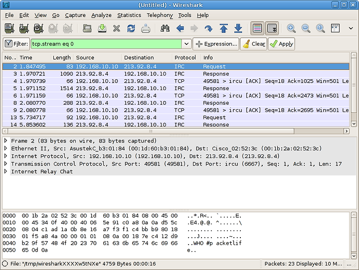Jump to first packet icon
The width and height of the screenshot is (359, 270).
click(224, 28)
